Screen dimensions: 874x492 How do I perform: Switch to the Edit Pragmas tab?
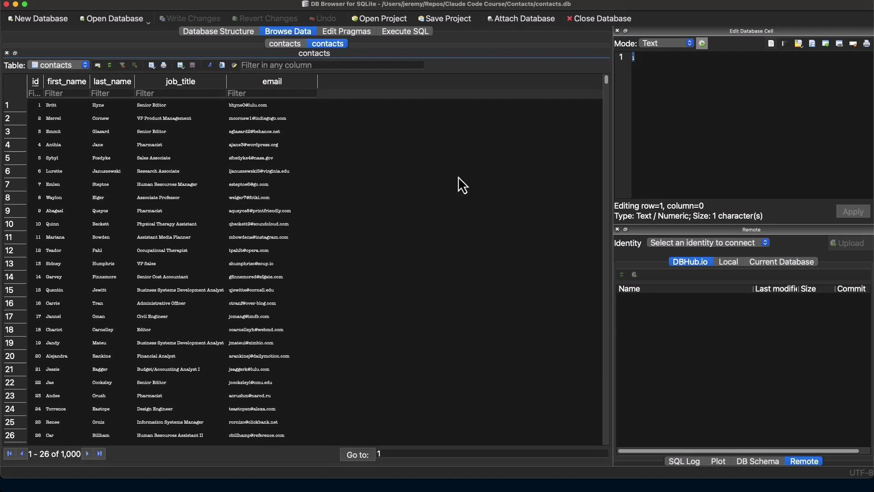click(x=346, y=31)
